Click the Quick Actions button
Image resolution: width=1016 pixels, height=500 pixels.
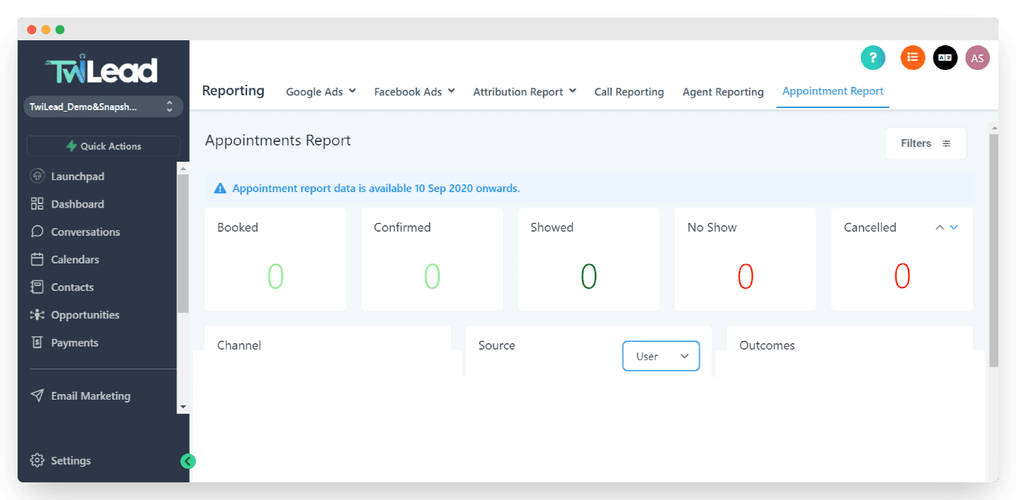pyautogui.click(x=103, y=146)
